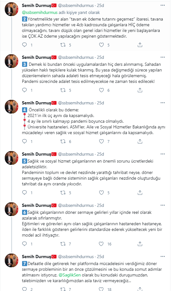
Task: Share the tweet numbered 5
Action: [x=140, y=193]
